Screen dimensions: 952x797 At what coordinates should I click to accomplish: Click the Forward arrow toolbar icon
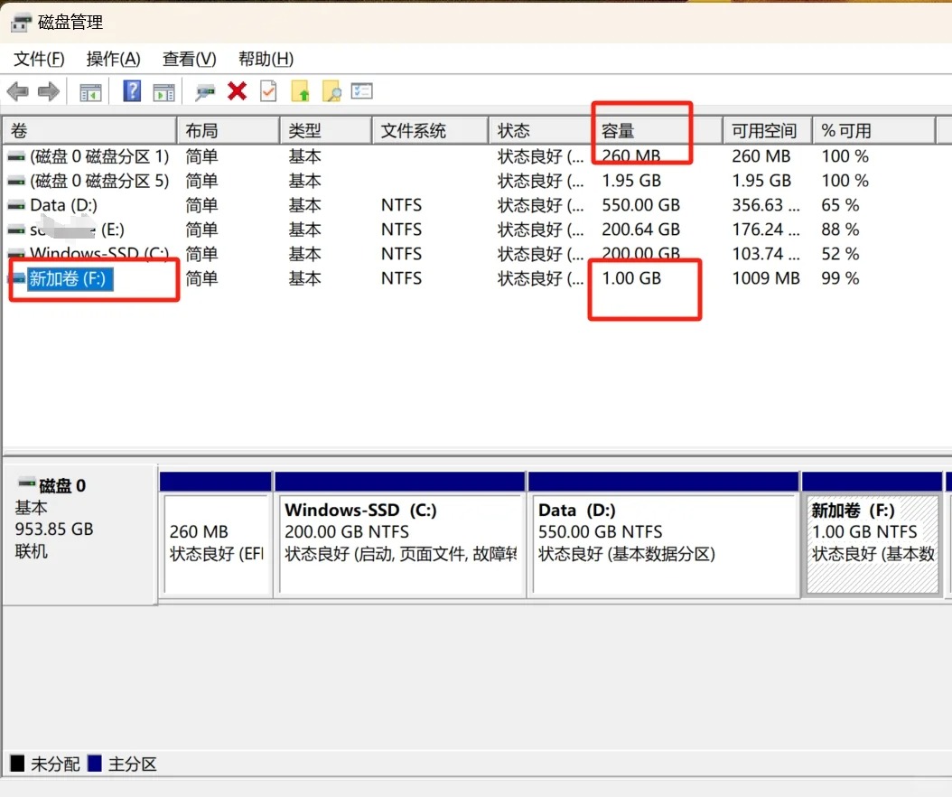point(49,92)
